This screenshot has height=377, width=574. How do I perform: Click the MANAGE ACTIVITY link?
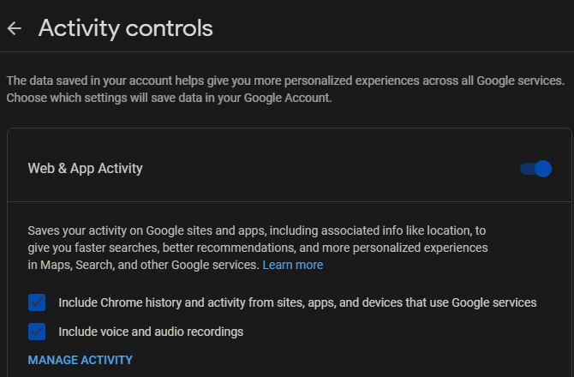81,360
